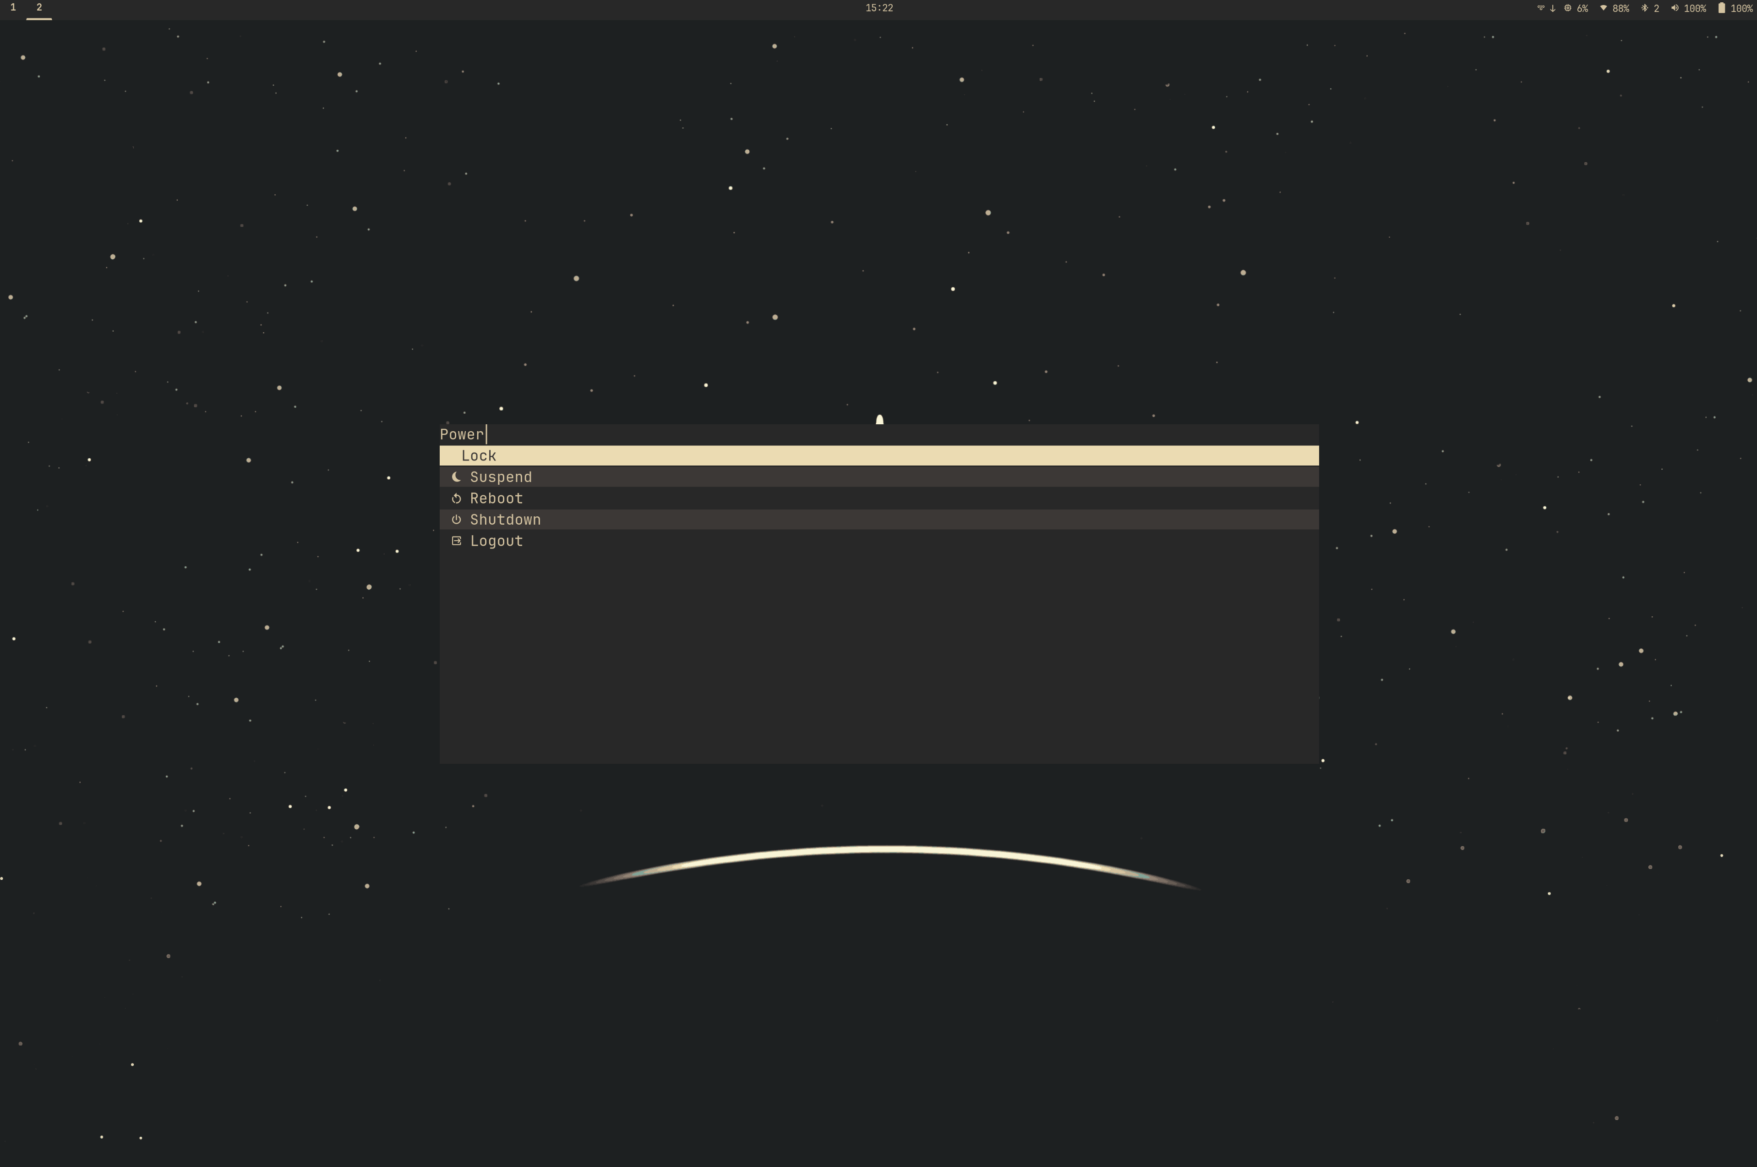Click the 15:22 clock in top bar

878,8
